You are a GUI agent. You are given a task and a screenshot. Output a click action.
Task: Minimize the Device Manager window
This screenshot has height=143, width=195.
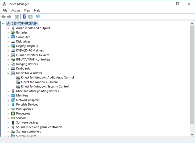pyautogui.click(x=166, y=4)
